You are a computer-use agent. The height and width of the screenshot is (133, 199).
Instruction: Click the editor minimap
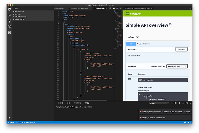[x=118, y=30]
